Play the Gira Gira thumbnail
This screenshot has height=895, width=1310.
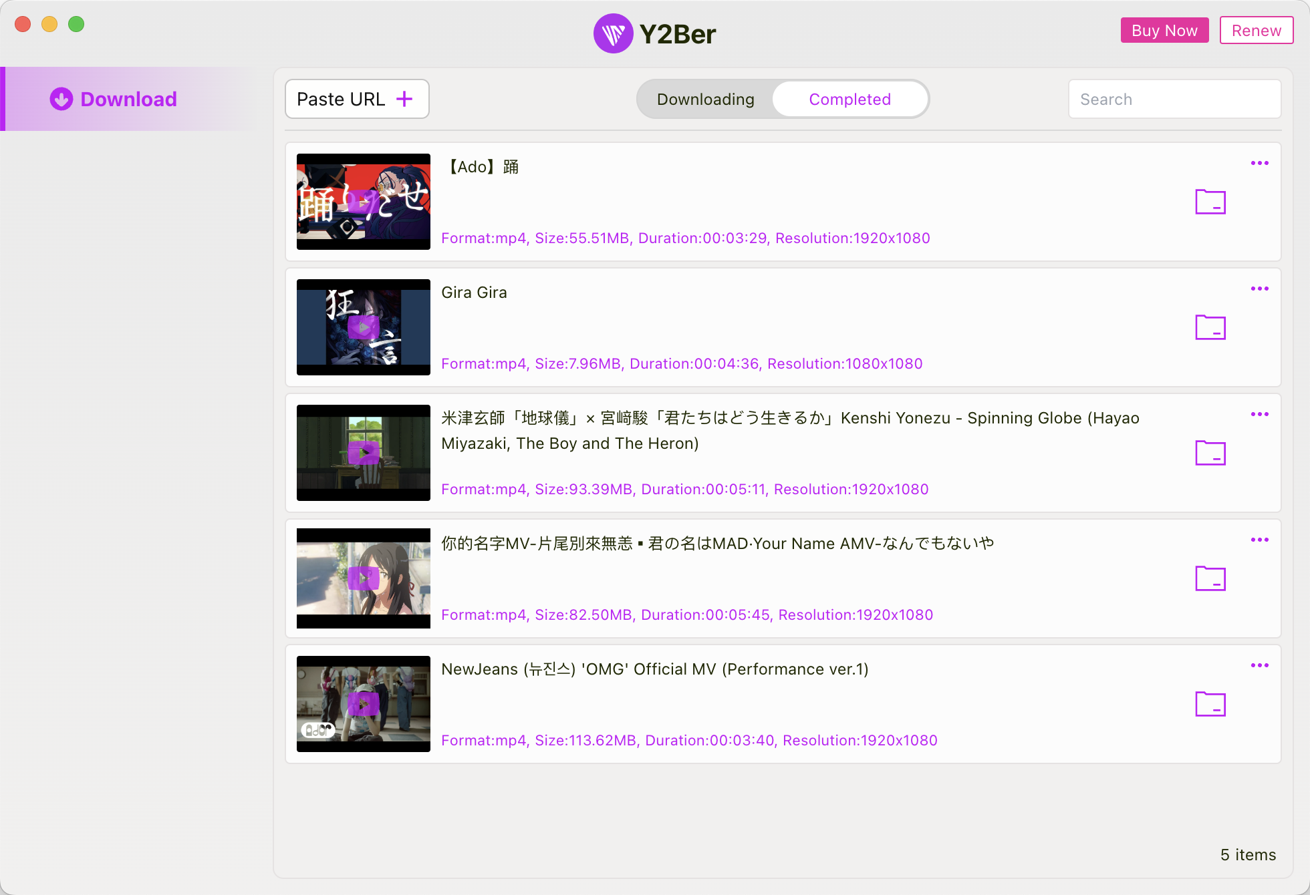(364, 327)
